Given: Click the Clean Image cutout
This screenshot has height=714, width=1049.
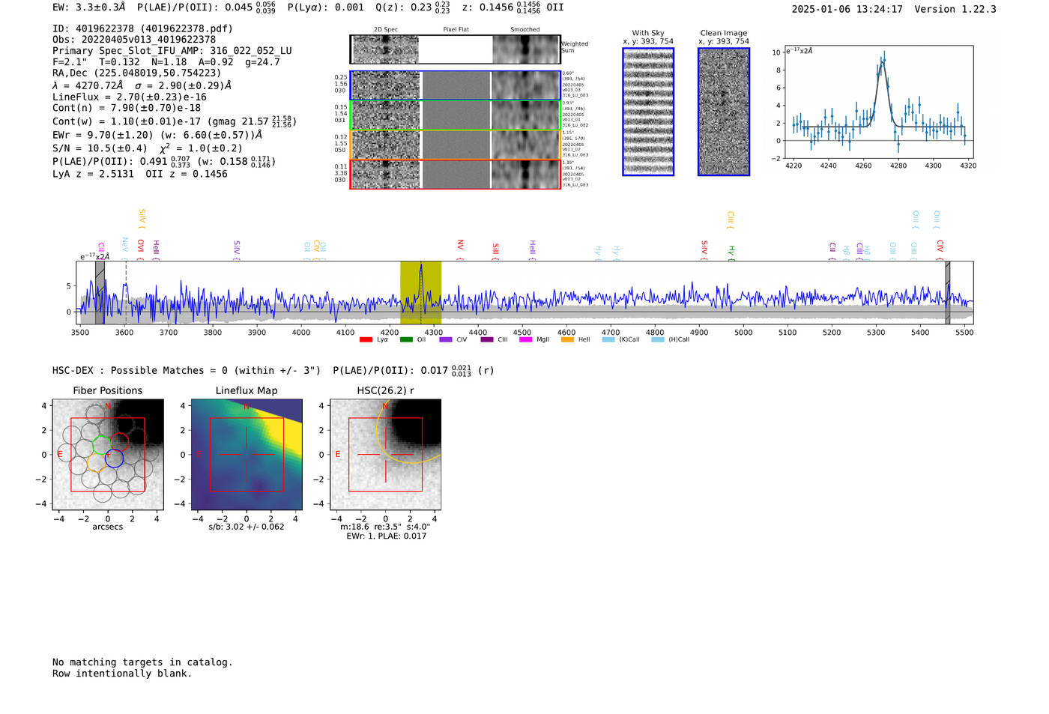Looking at the screenshot, I should [x=723, y=112].
